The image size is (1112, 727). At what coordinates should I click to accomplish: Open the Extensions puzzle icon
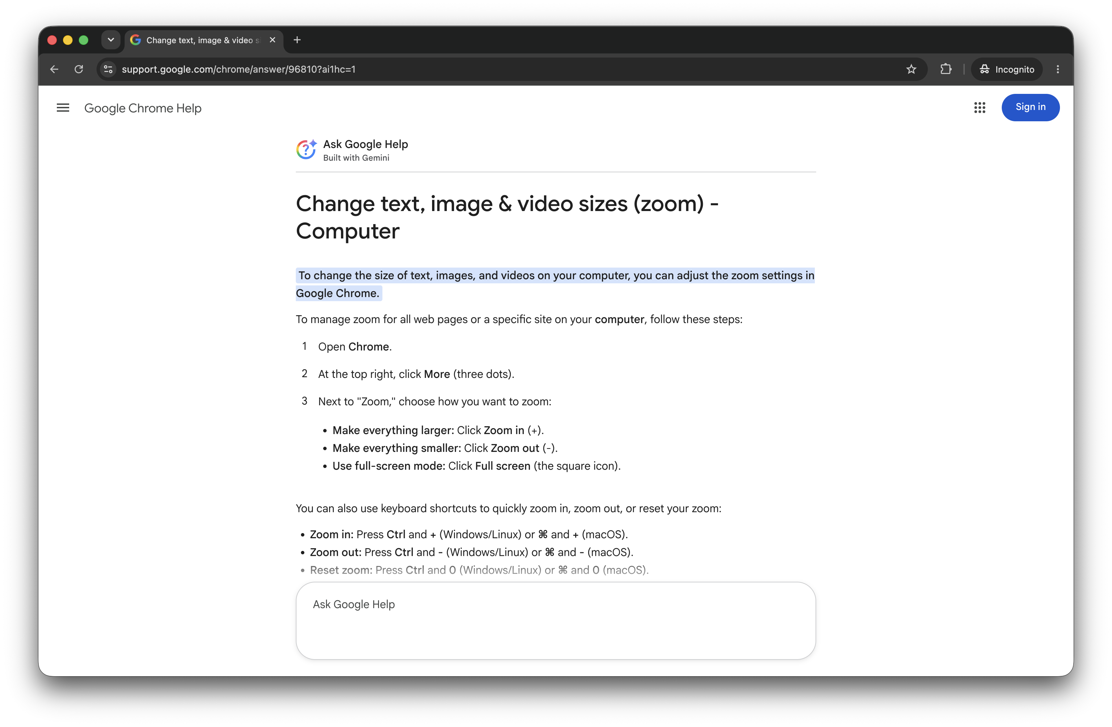coord(946,69)
